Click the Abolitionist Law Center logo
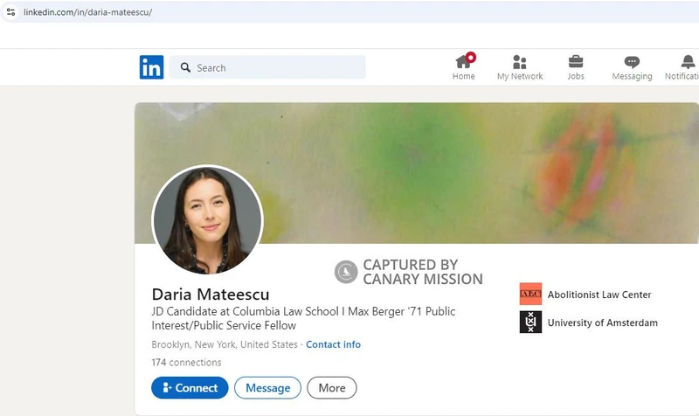Viewport: 699px width, 416px height. point(530,294)
